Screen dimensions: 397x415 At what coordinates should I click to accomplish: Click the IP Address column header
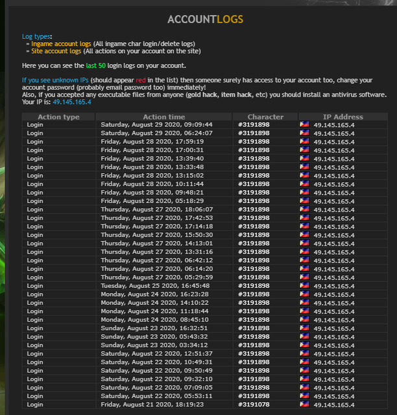343,117
